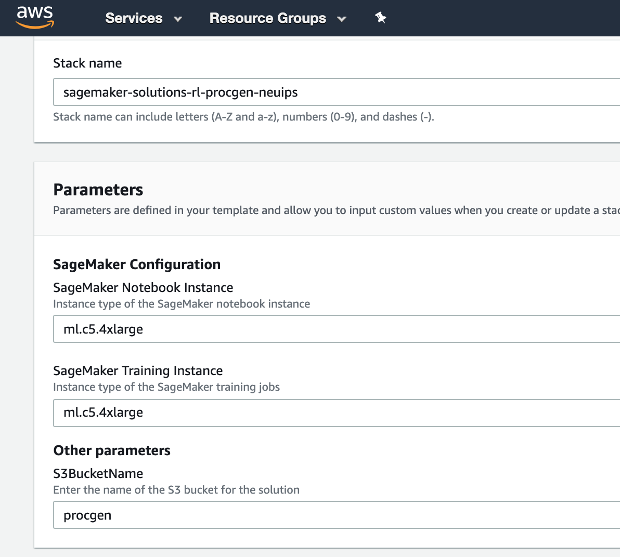Open the Services menu
This screenshot has width=620, height=557.
(x=134, y=18)
